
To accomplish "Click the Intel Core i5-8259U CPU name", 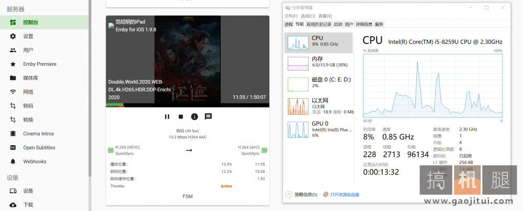I will pyautogui.click(x=445, y=42).
